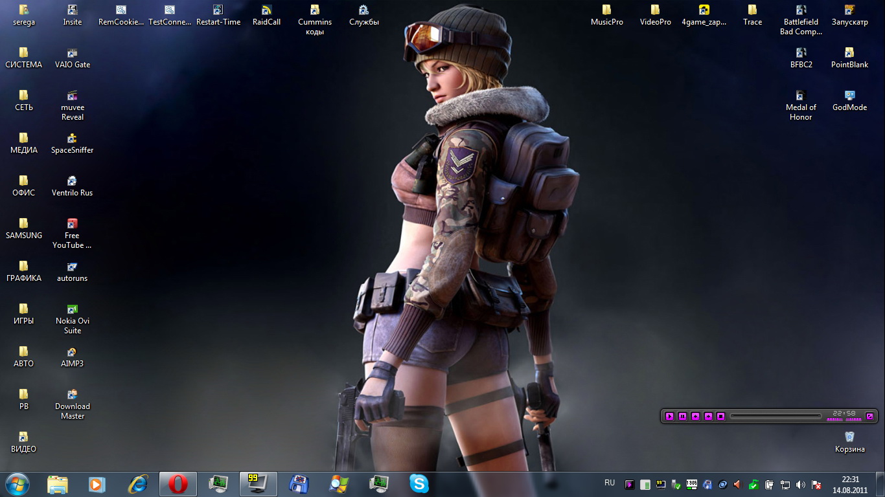Open the network connection tray icon
The image size is (885, 497).
point(785,485)
